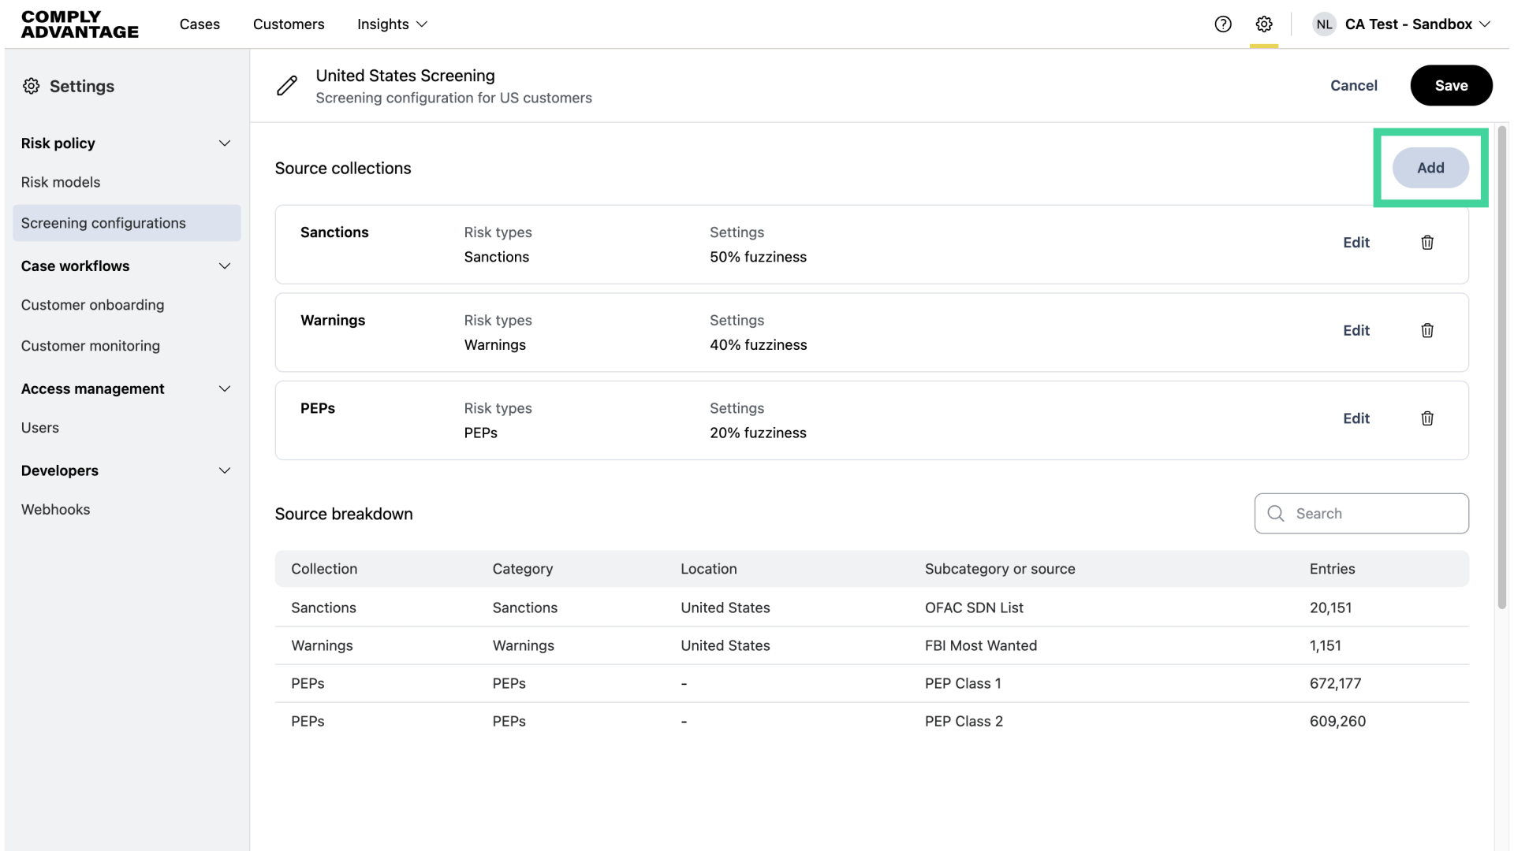The height and width of the screenshot is (851, 1514).
Task: Collapse the Developers section
Action: [225, 471]
